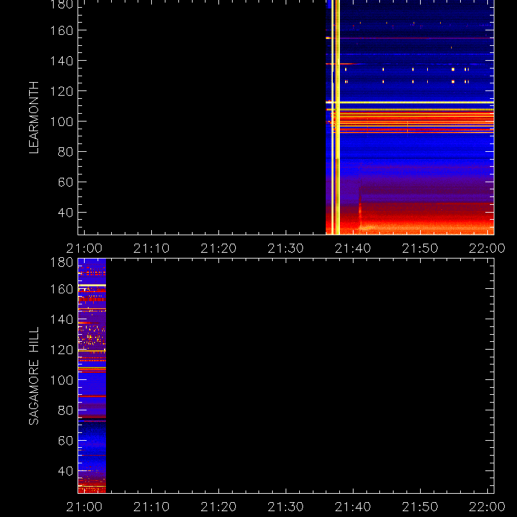
Task: Pick the 180 tick label on Sagamore Hill plot
Action: (x=61, y=262)
